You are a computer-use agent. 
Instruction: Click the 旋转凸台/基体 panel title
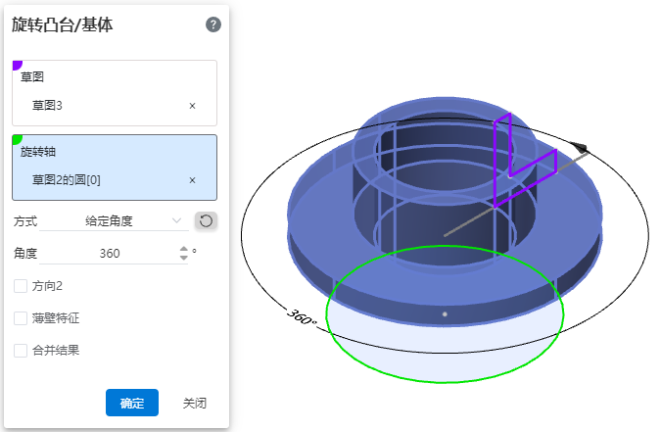pyautogui.click(x=63, y=24)
